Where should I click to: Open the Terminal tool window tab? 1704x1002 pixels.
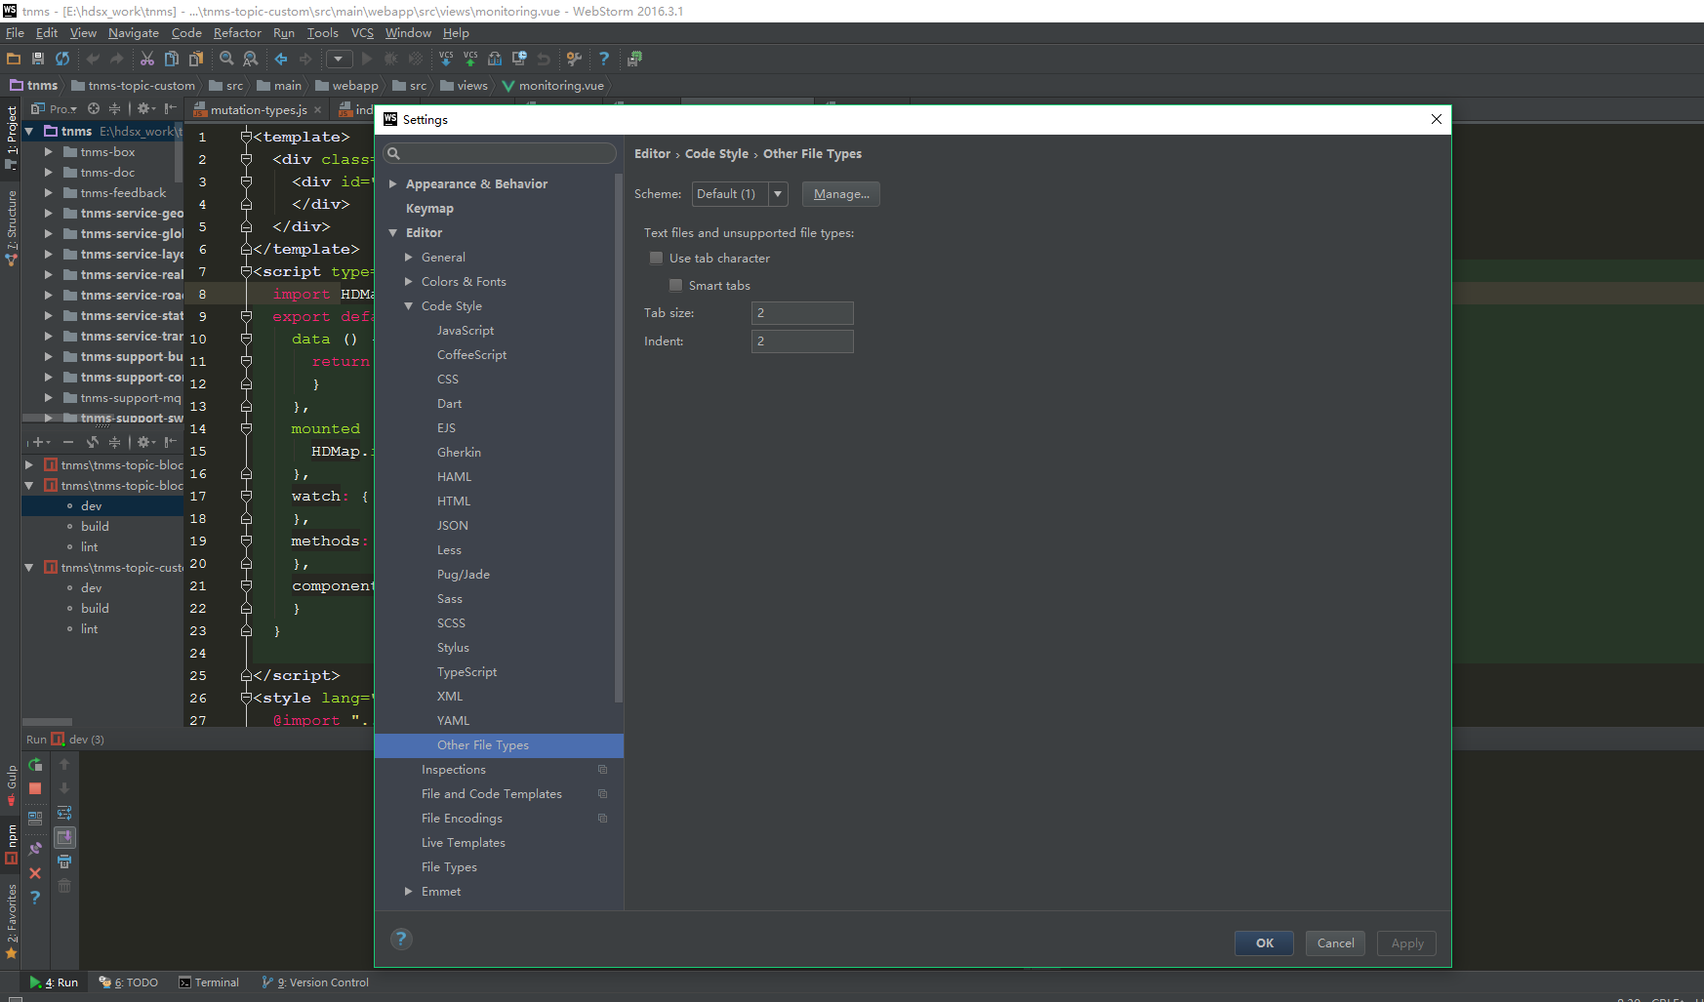[209, 982]
